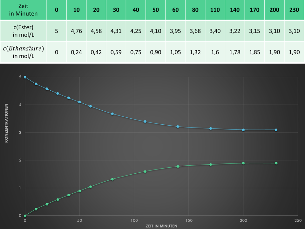Select the Ethansäure value 0,24 cell

[x=76, y=52]
